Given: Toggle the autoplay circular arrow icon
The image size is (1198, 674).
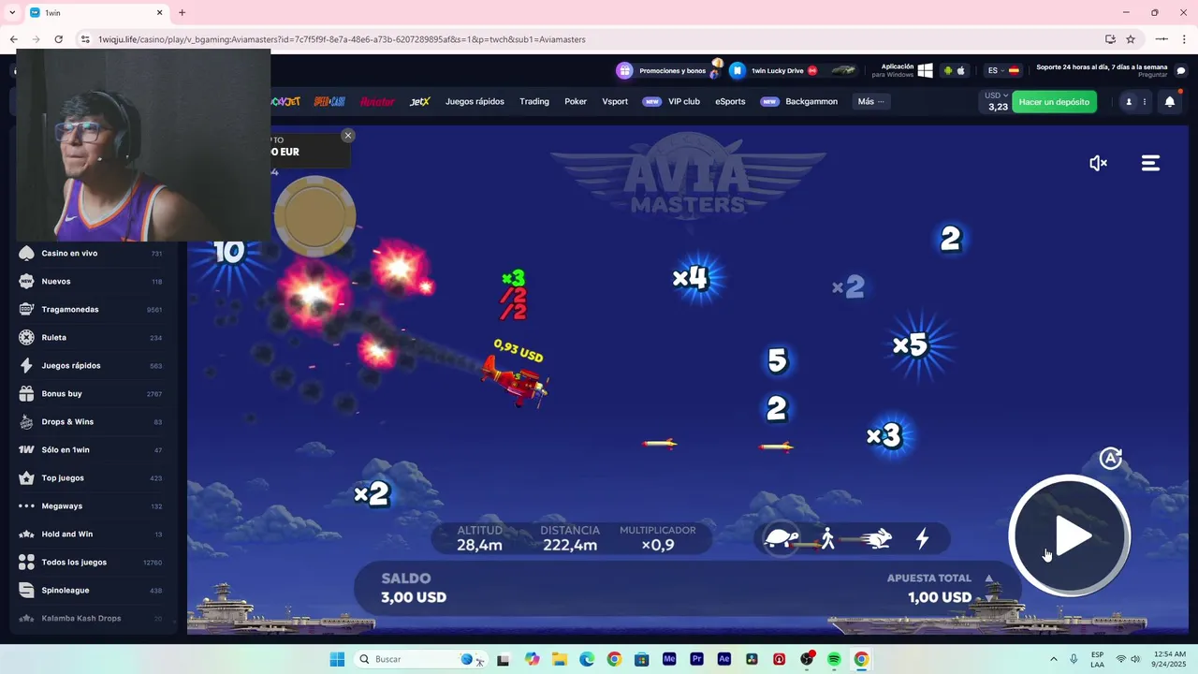Looking at the screenshot, I should [x=1110, y=458].
